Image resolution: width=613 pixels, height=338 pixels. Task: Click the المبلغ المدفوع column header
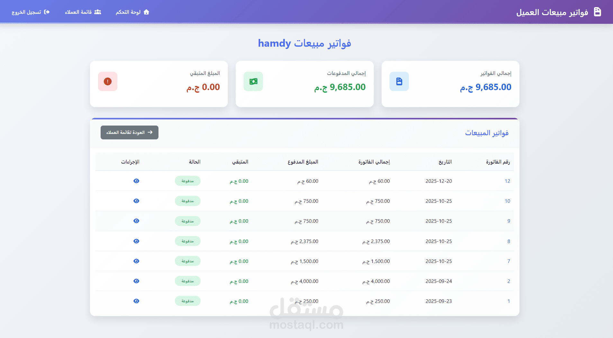click(303, 162)
